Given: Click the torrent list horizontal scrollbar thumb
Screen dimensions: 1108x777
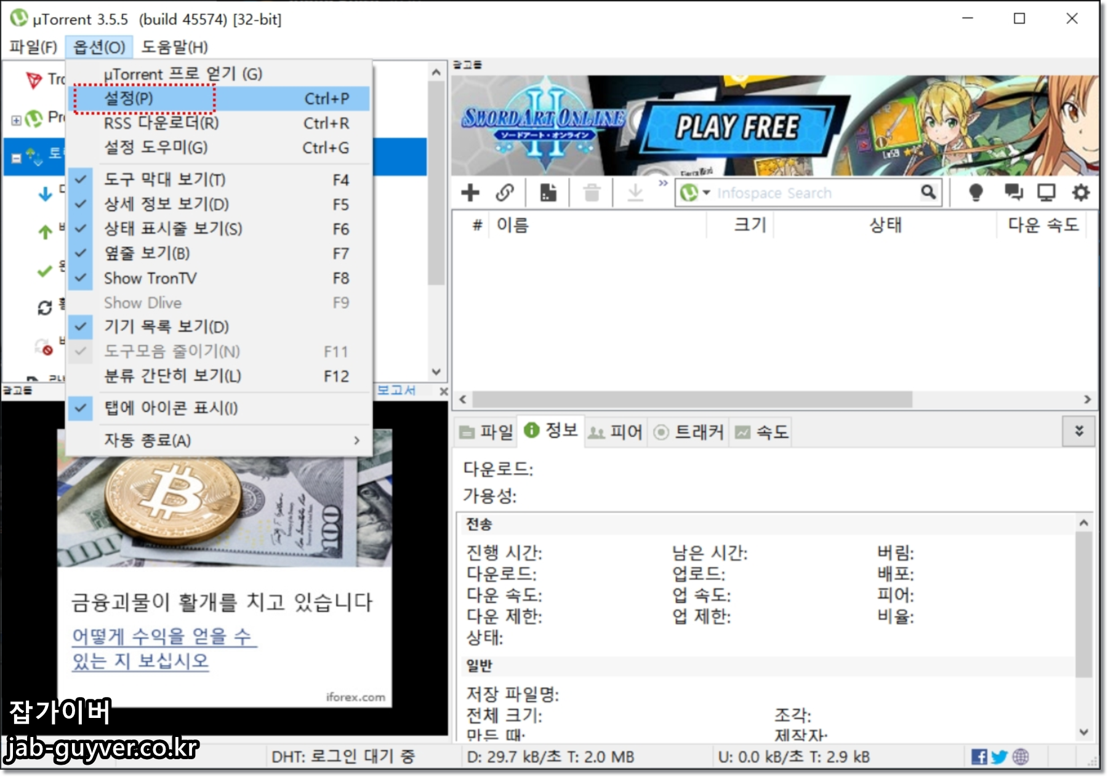Looking at the screenshot, I should (692, 399).
